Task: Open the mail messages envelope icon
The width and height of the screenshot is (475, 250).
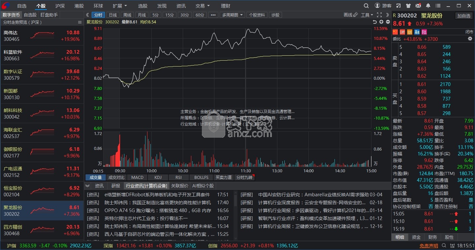Action: pyautogui.click(x=418, y=6)
